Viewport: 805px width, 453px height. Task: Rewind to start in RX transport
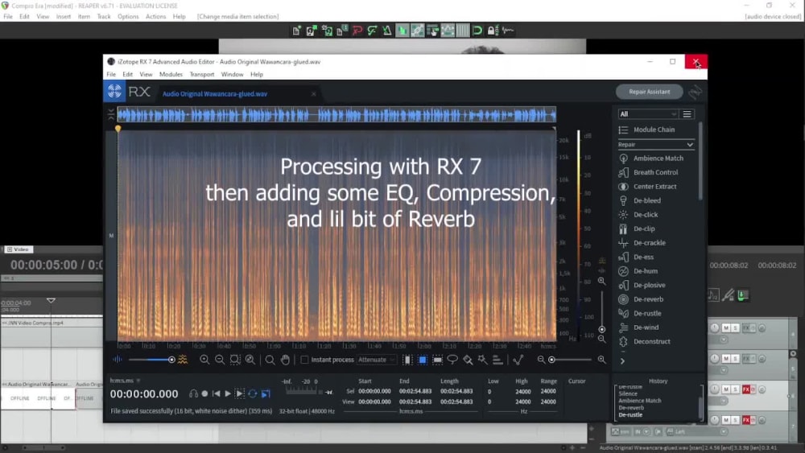tap(216, 394)
